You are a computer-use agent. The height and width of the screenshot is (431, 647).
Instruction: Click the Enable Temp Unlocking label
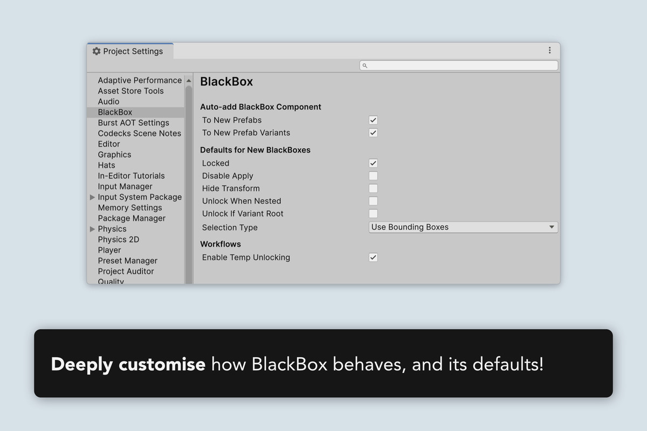(x=246, y=258)
